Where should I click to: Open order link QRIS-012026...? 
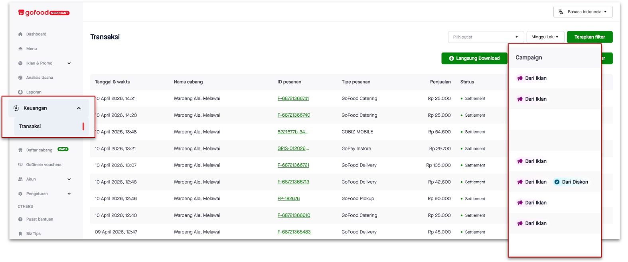(293, 149)
